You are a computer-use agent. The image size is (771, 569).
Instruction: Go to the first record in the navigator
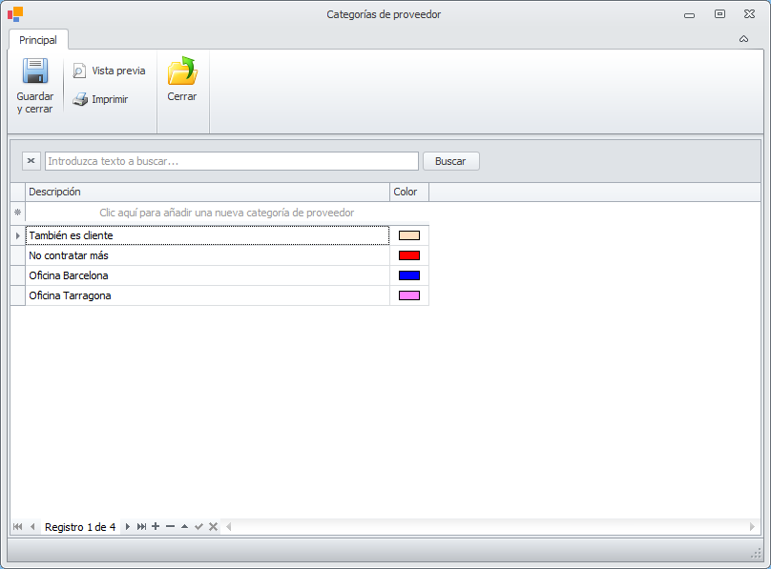[x=18, y=527]
